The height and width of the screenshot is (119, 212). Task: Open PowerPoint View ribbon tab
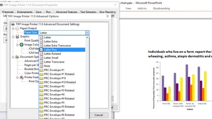128,8
